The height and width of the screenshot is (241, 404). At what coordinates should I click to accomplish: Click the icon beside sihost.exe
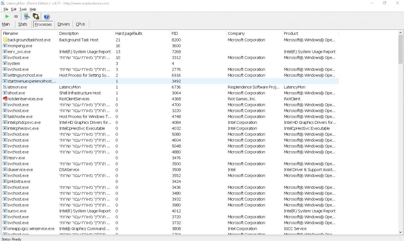point(5,93)
